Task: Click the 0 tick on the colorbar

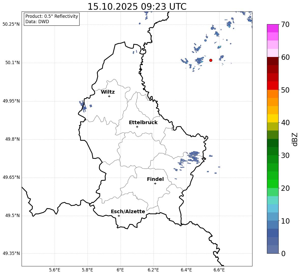Action: [x=283, y=254]
